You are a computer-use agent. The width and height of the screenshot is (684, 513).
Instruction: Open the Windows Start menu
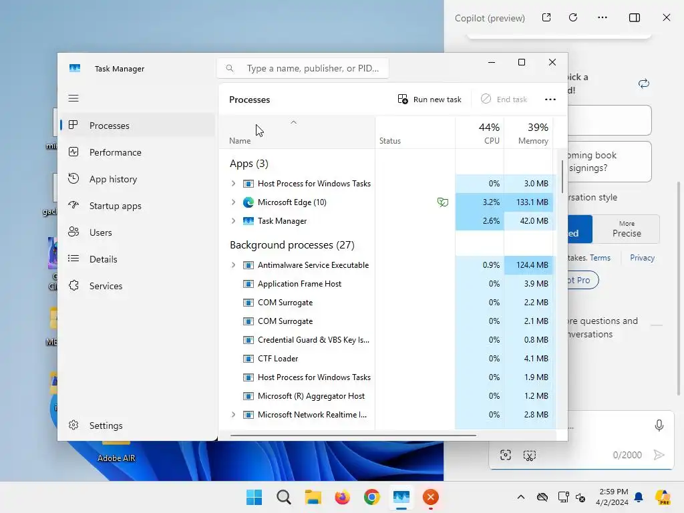click(x=254, y=497)
